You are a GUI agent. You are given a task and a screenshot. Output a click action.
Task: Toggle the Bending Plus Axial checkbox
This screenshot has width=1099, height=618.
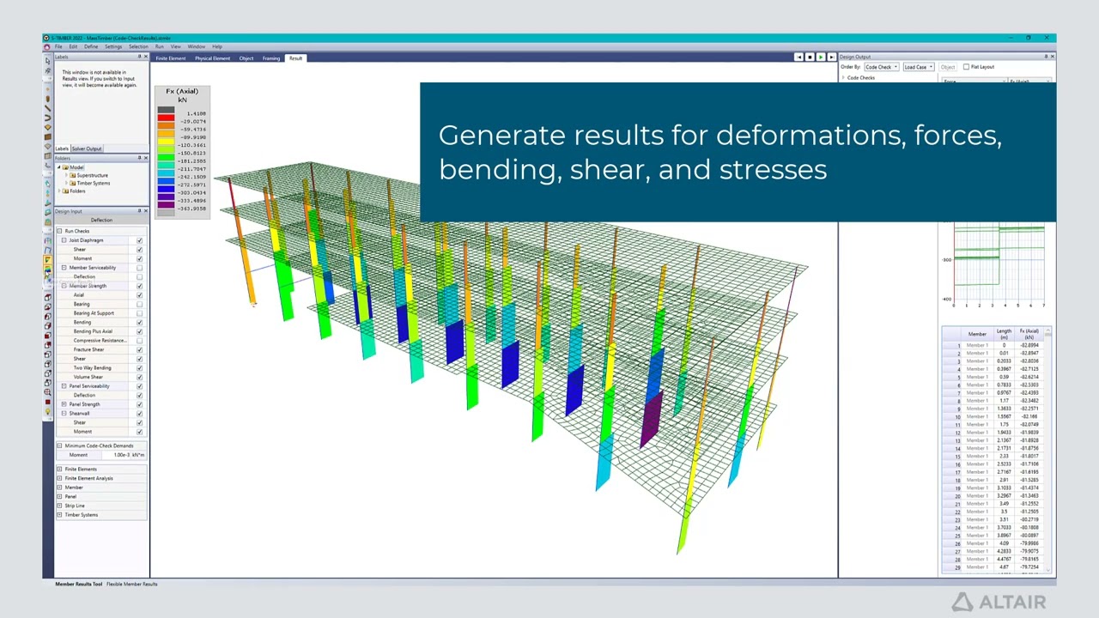pyautogui.click(x=139, y=331)
